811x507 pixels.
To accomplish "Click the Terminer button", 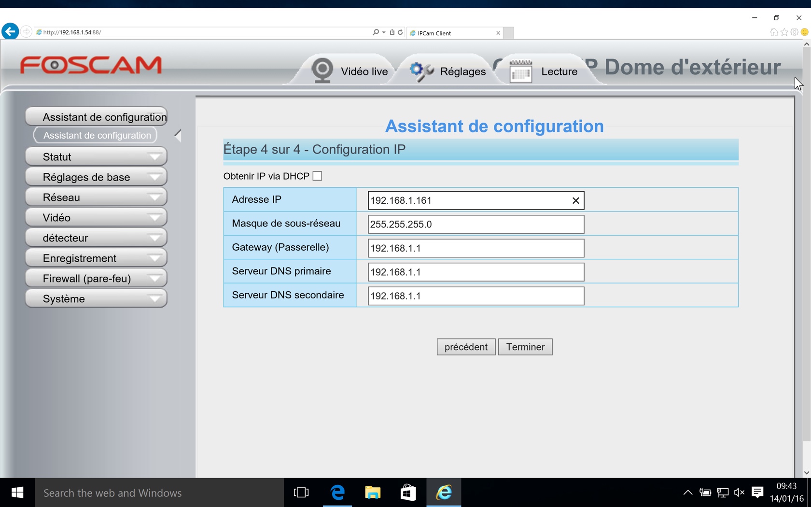I will coord(525,347).
